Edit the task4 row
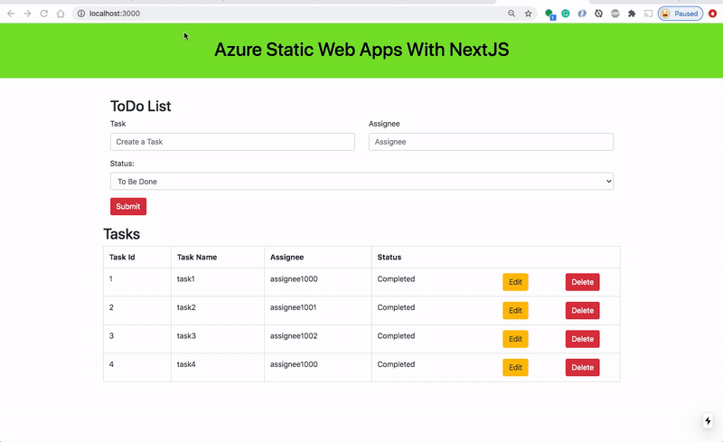The width and height of the screenshot is (723, 442). click(x=515, y=367)
